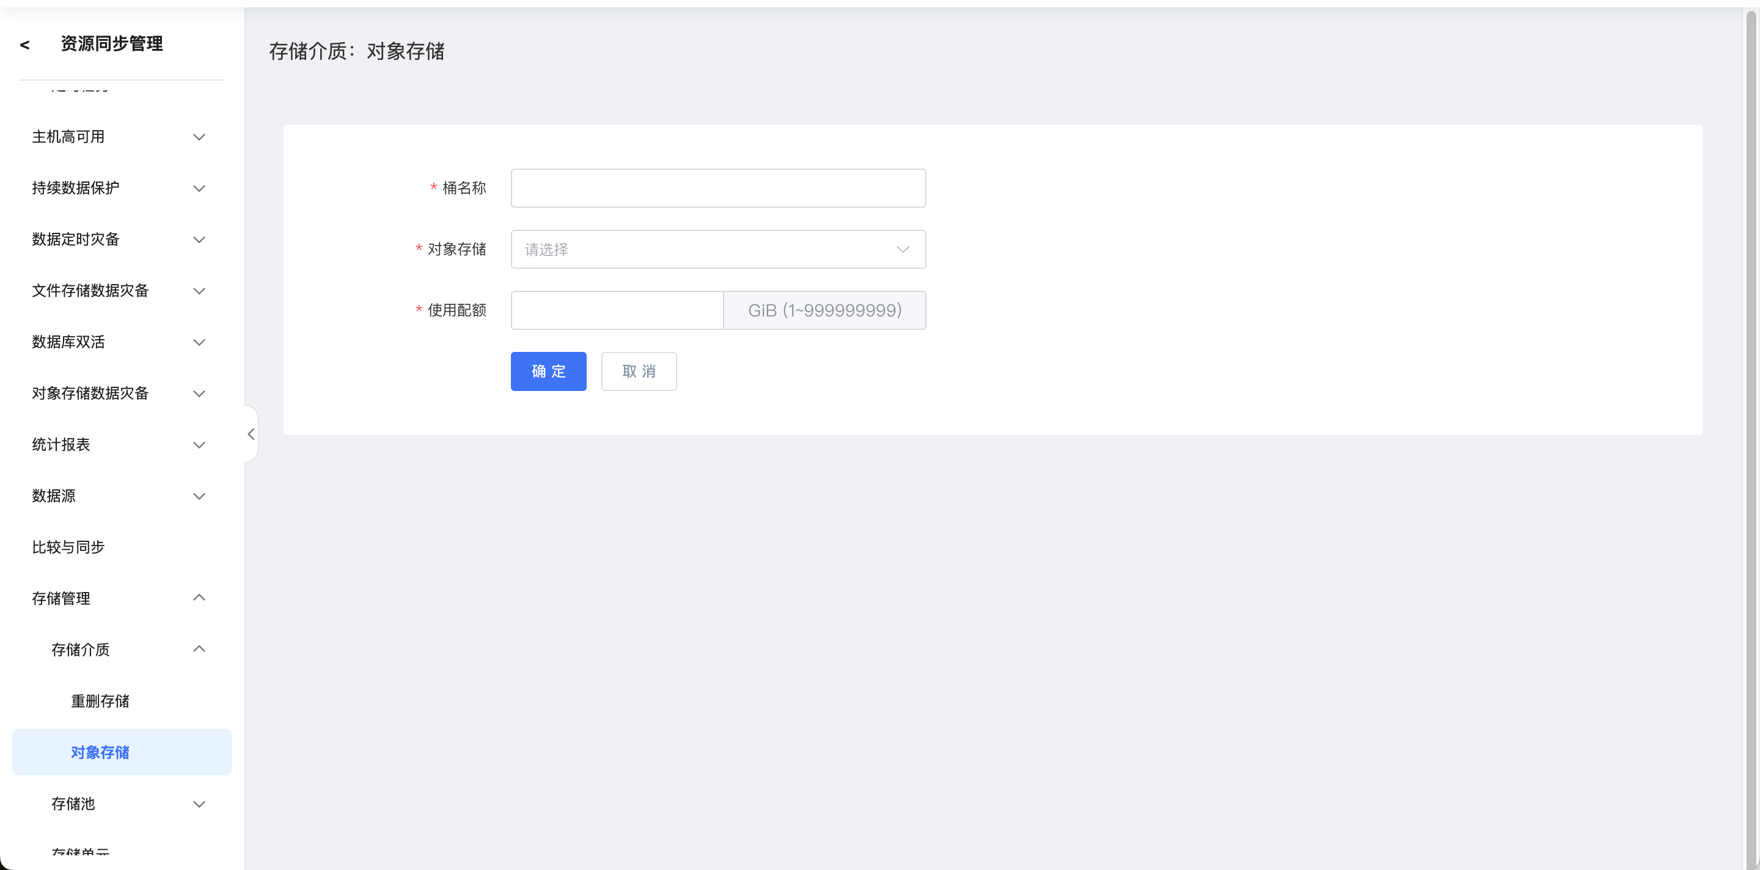Click the 取消 cancel button
Viewport: 1760px width, 870px height.
(x=638, y=371)
